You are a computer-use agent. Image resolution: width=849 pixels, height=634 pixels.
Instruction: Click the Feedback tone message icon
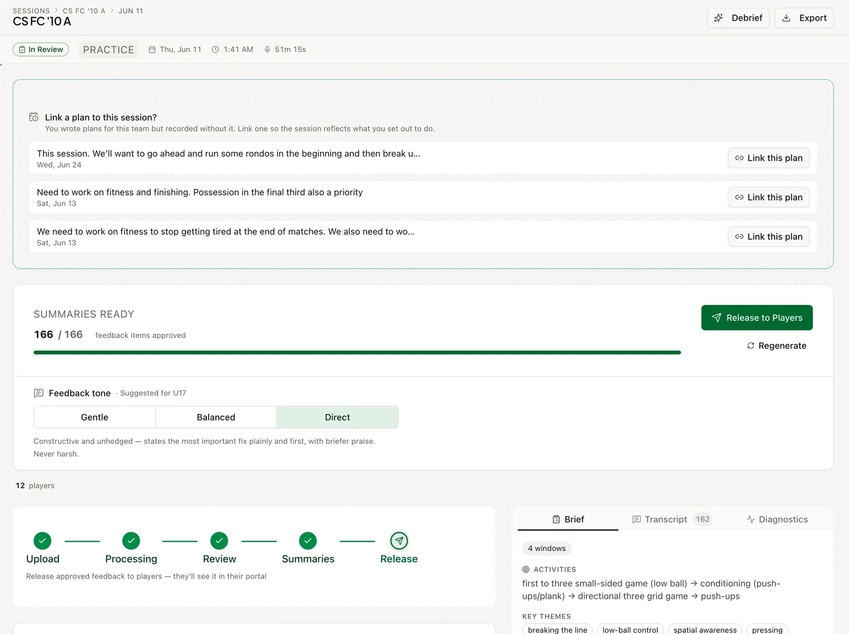pos(39,393)
